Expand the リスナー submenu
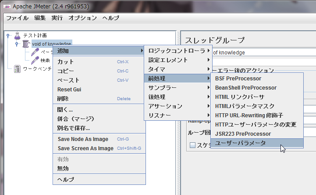This screenshot has height=195, width=316. 178,115
